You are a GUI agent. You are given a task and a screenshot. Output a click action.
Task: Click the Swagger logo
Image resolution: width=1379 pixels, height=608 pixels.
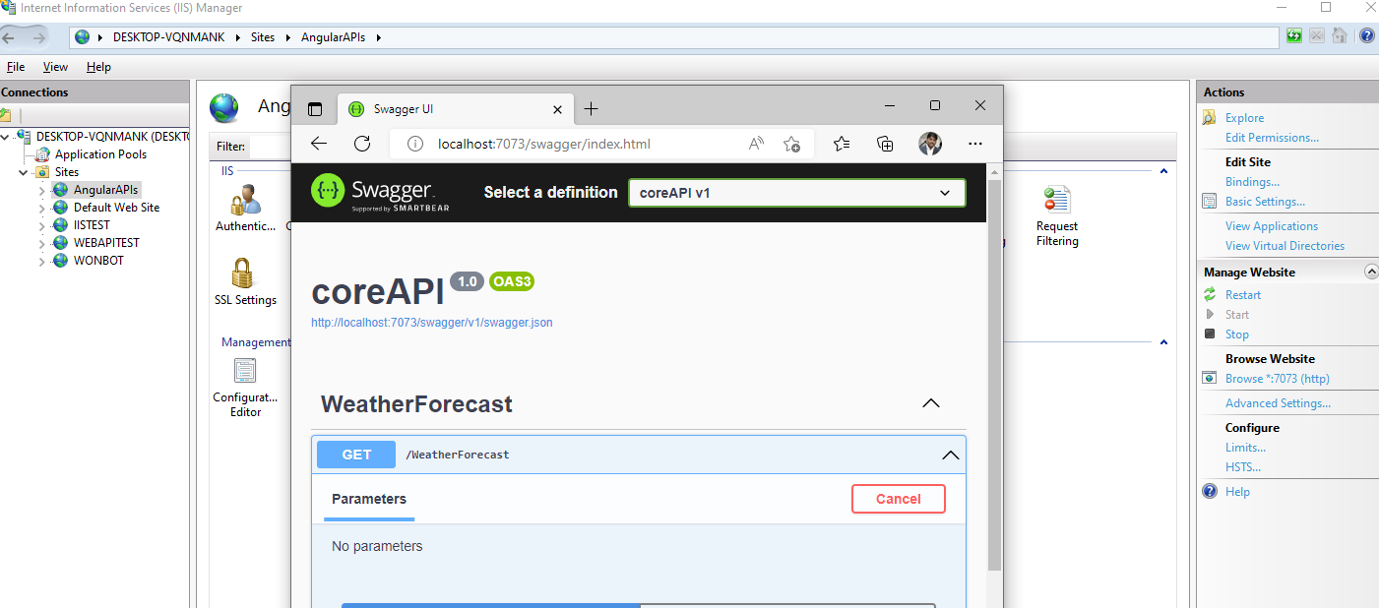[x=380, y=192]
